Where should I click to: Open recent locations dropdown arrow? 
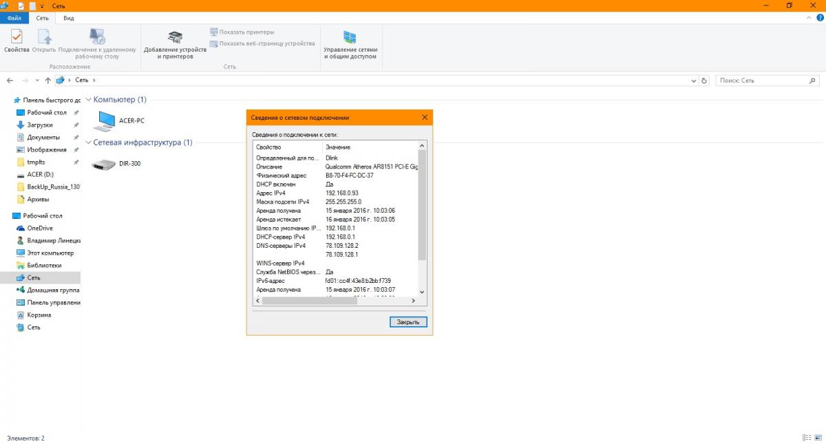pos(37,81)
